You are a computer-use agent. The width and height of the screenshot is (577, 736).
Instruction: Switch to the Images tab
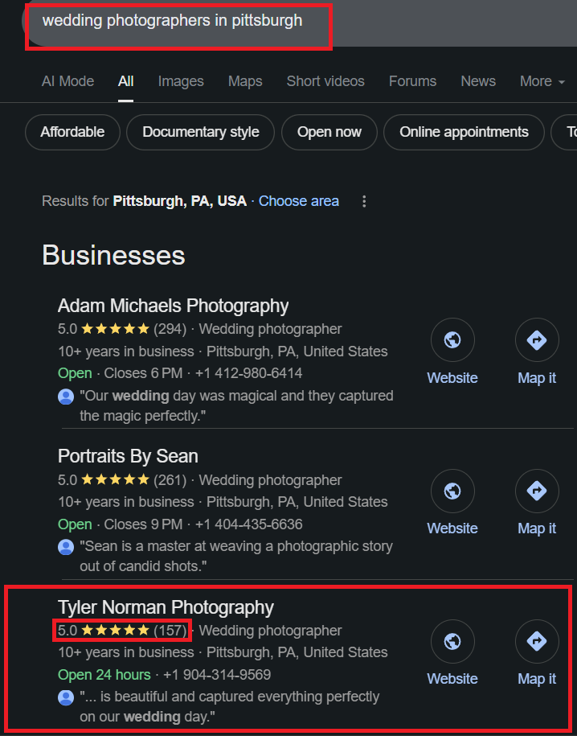(181, 81)
